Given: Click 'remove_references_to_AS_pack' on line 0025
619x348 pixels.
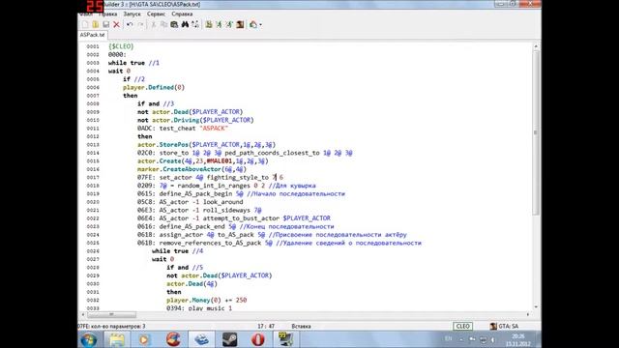Looking at the screenshot, I should coord(210,243).
